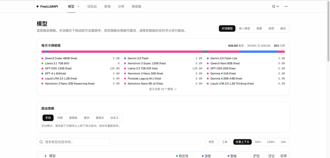
Task: Click the page vertical scrollbar
Action: tap(328, 32)
